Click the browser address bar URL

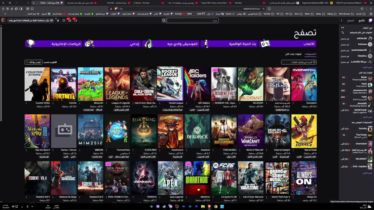click(252, 9)
